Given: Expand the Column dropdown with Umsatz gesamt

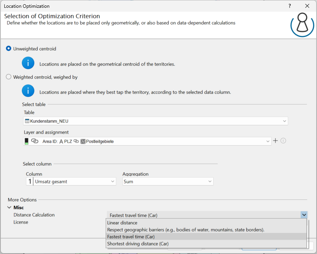Looking at the screenshot, I should pyautogui.click(x=113, y=182).
